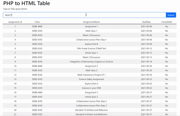Click 'Yes' in Science in your HNS row
180x116 pixels.
tap(166, 88)
